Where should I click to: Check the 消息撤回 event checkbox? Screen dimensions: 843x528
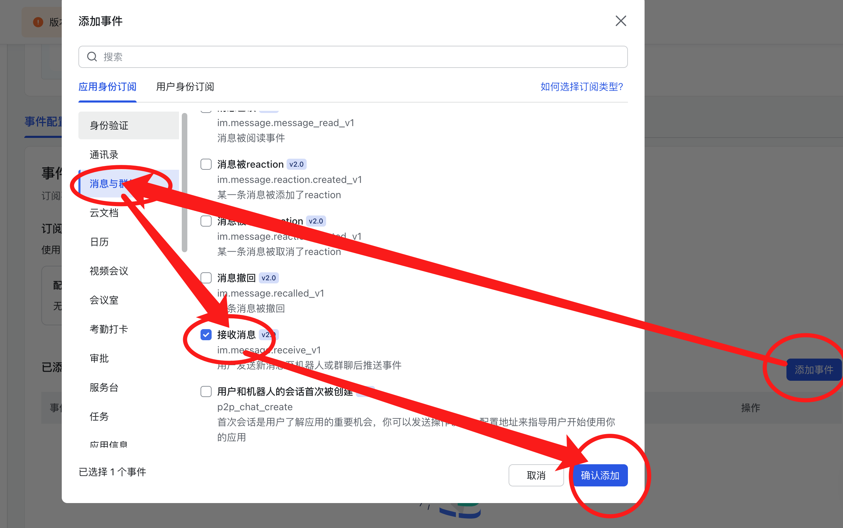click(x=206, y=277)
